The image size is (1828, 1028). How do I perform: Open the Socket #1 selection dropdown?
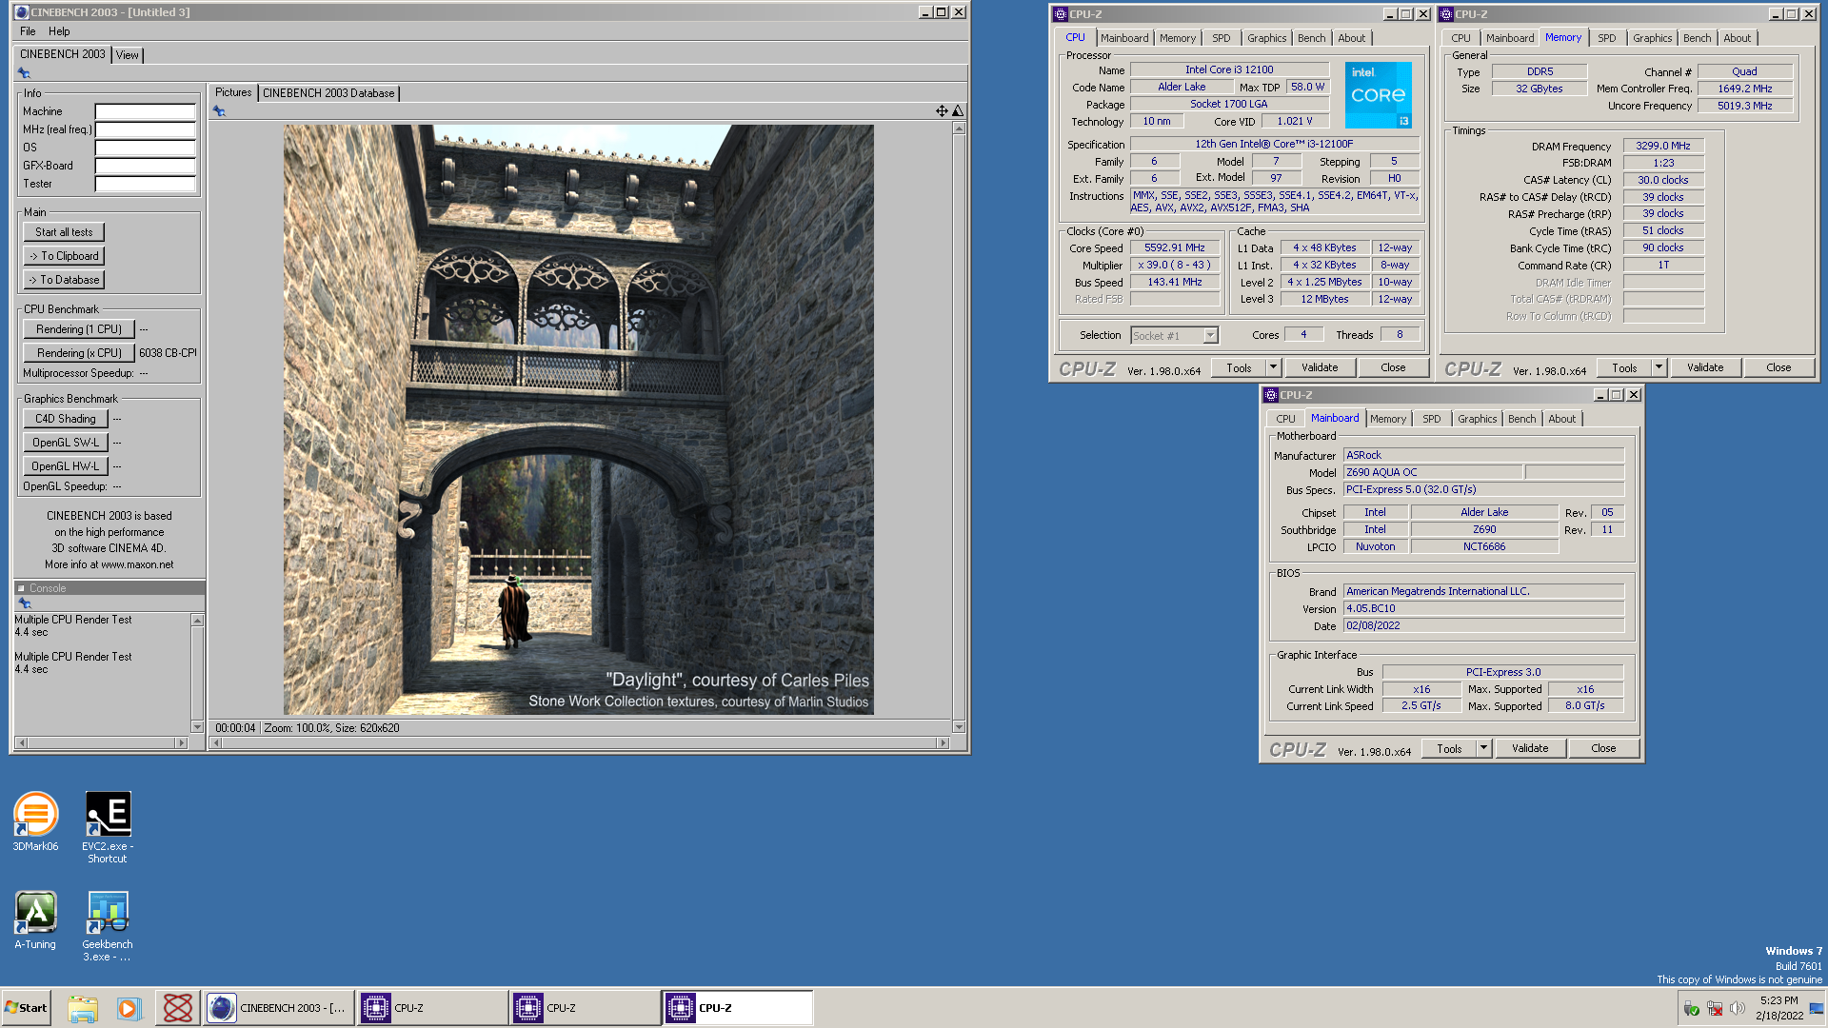[x=1210, y=335]
